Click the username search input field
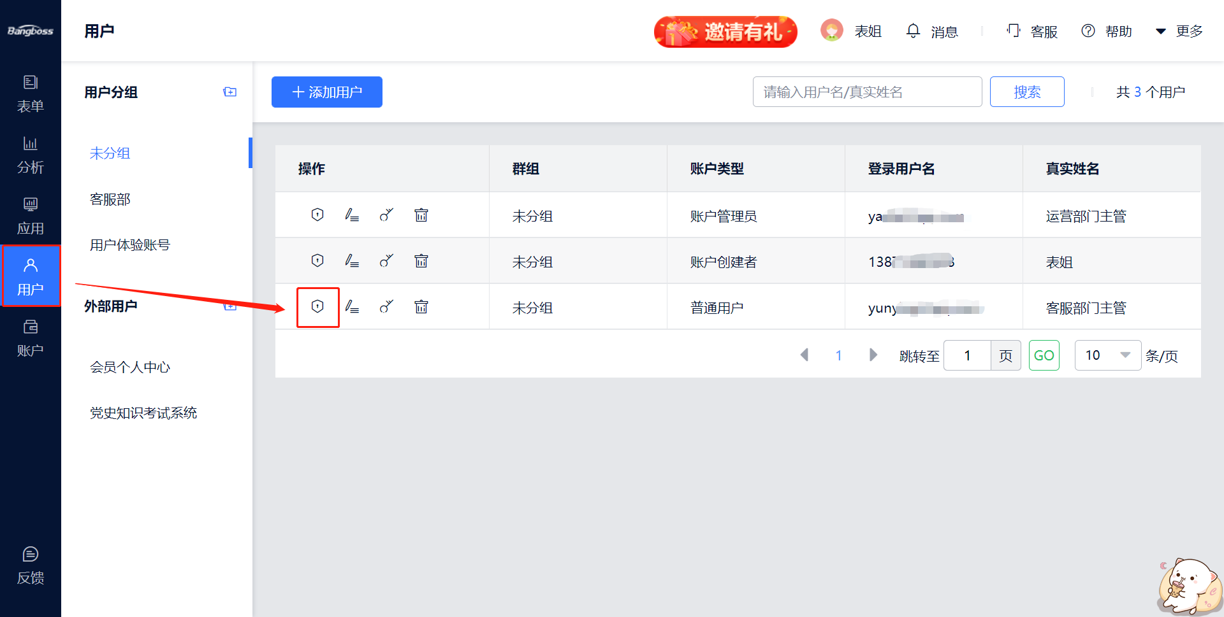This screenshot has width=1224, height=617. (x=866, y=92)
